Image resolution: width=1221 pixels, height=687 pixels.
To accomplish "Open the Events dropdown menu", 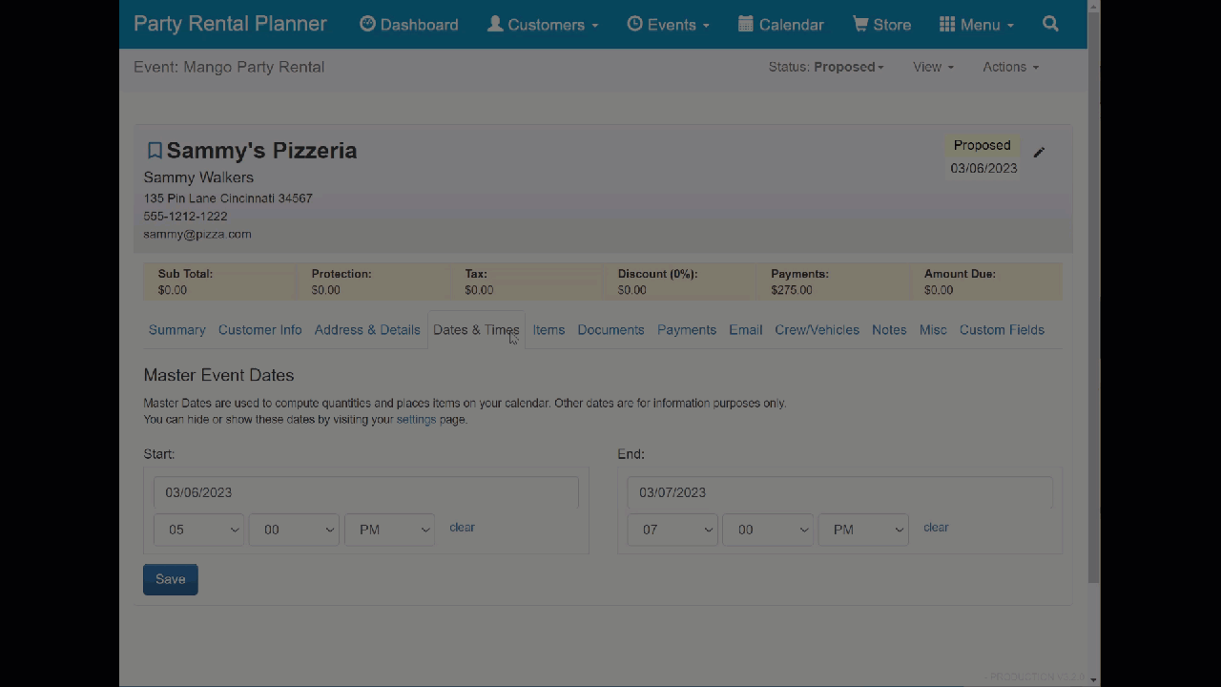I will 668,25.
